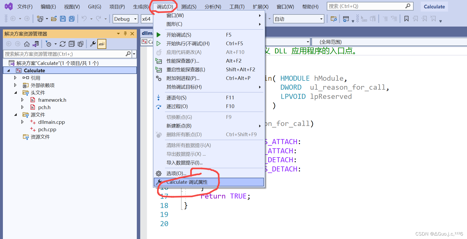Collapse the Calculate project node
Image resolution: width=467 pixels, height=239 pixels.
[8, 70]
